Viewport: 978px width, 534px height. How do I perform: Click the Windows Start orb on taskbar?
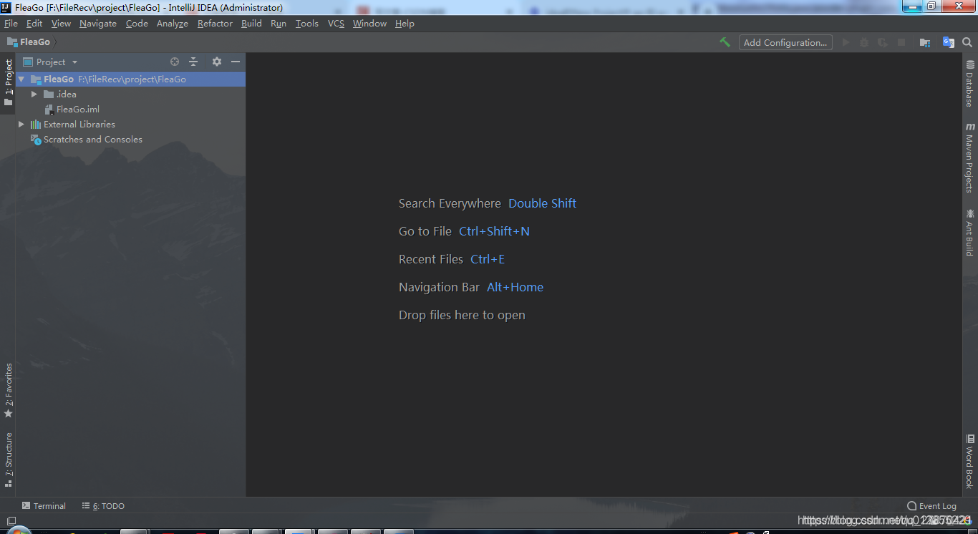19,530
